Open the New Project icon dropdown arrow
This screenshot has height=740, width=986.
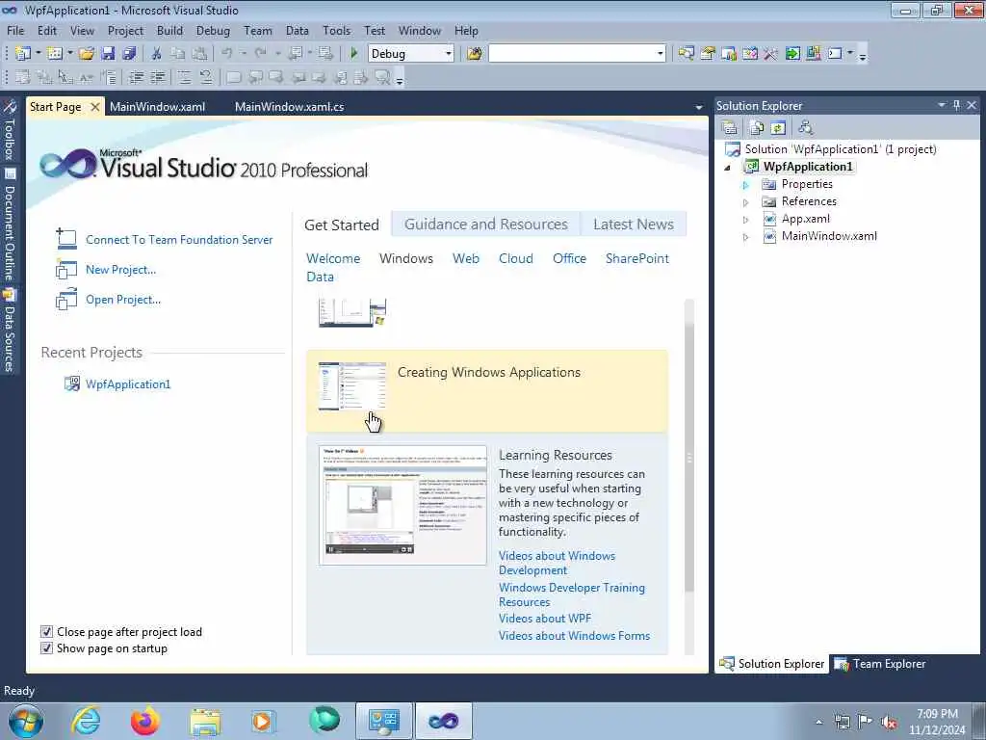point(38,54)
